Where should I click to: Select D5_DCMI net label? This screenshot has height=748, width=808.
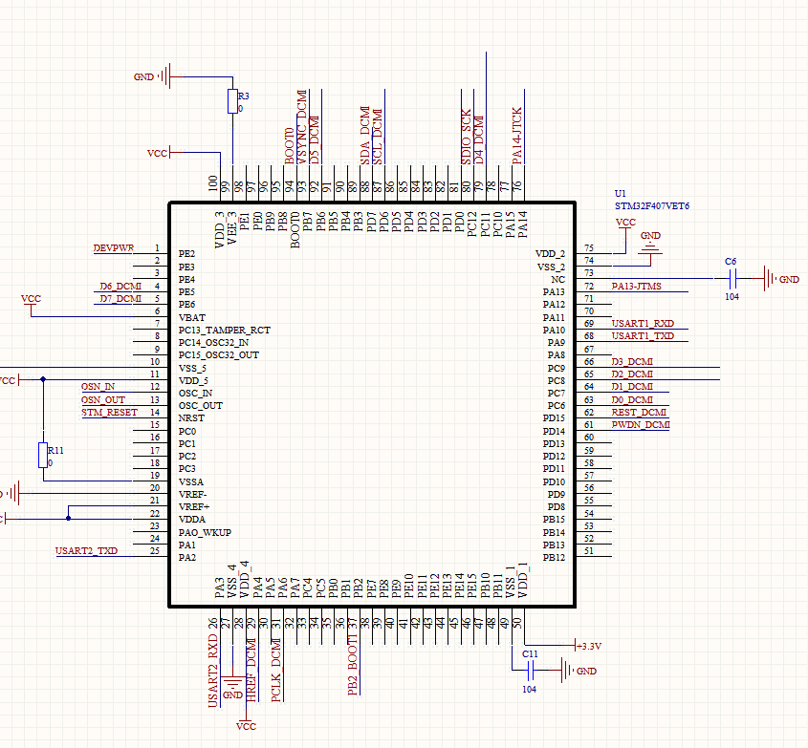coord(315,139)
